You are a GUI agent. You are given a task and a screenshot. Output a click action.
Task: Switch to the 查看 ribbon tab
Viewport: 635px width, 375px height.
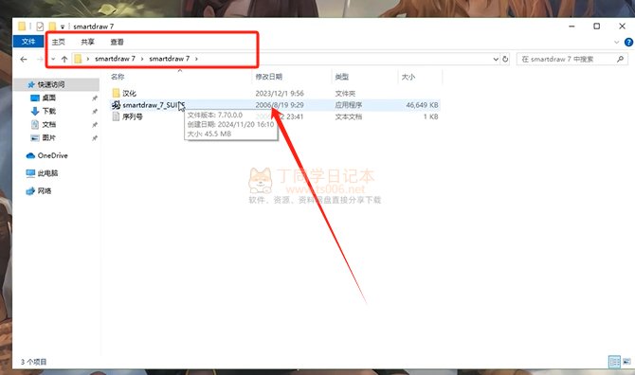[117, 42]
